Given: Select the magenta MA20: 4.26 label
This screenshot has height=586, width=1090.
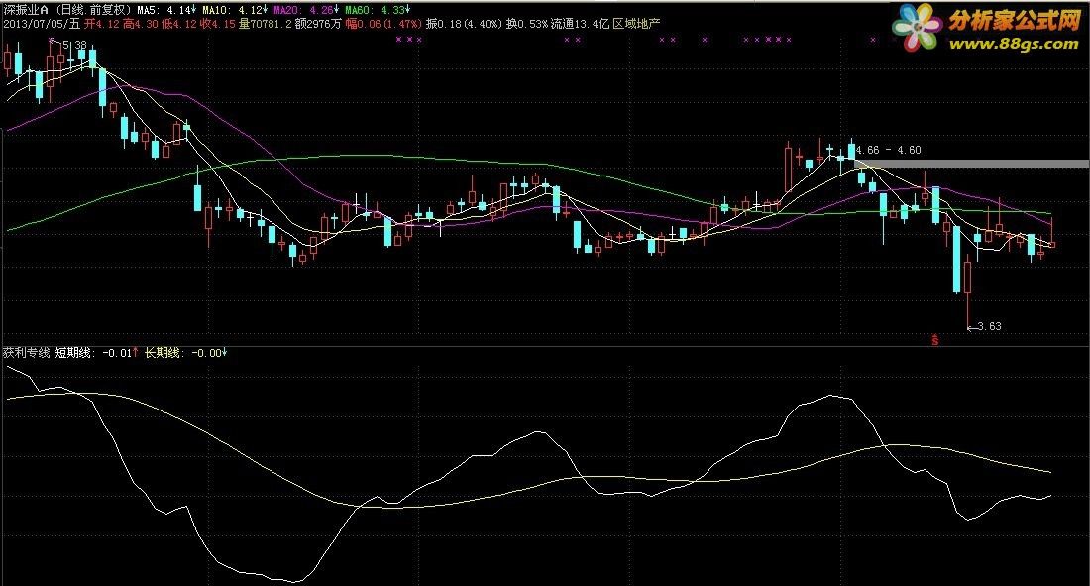Looking at the screenshot, I should [x=306, y=10].
